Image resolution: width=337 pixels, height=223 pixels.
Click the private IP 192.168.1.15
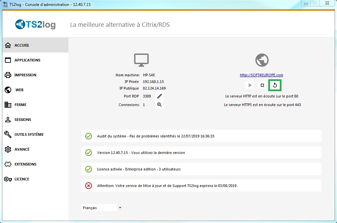pos(153,82)
